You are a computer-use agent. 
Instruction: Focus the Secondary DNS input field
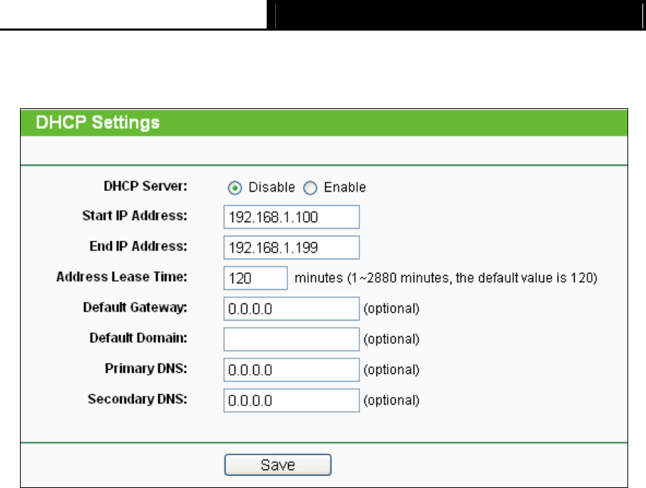292,400
